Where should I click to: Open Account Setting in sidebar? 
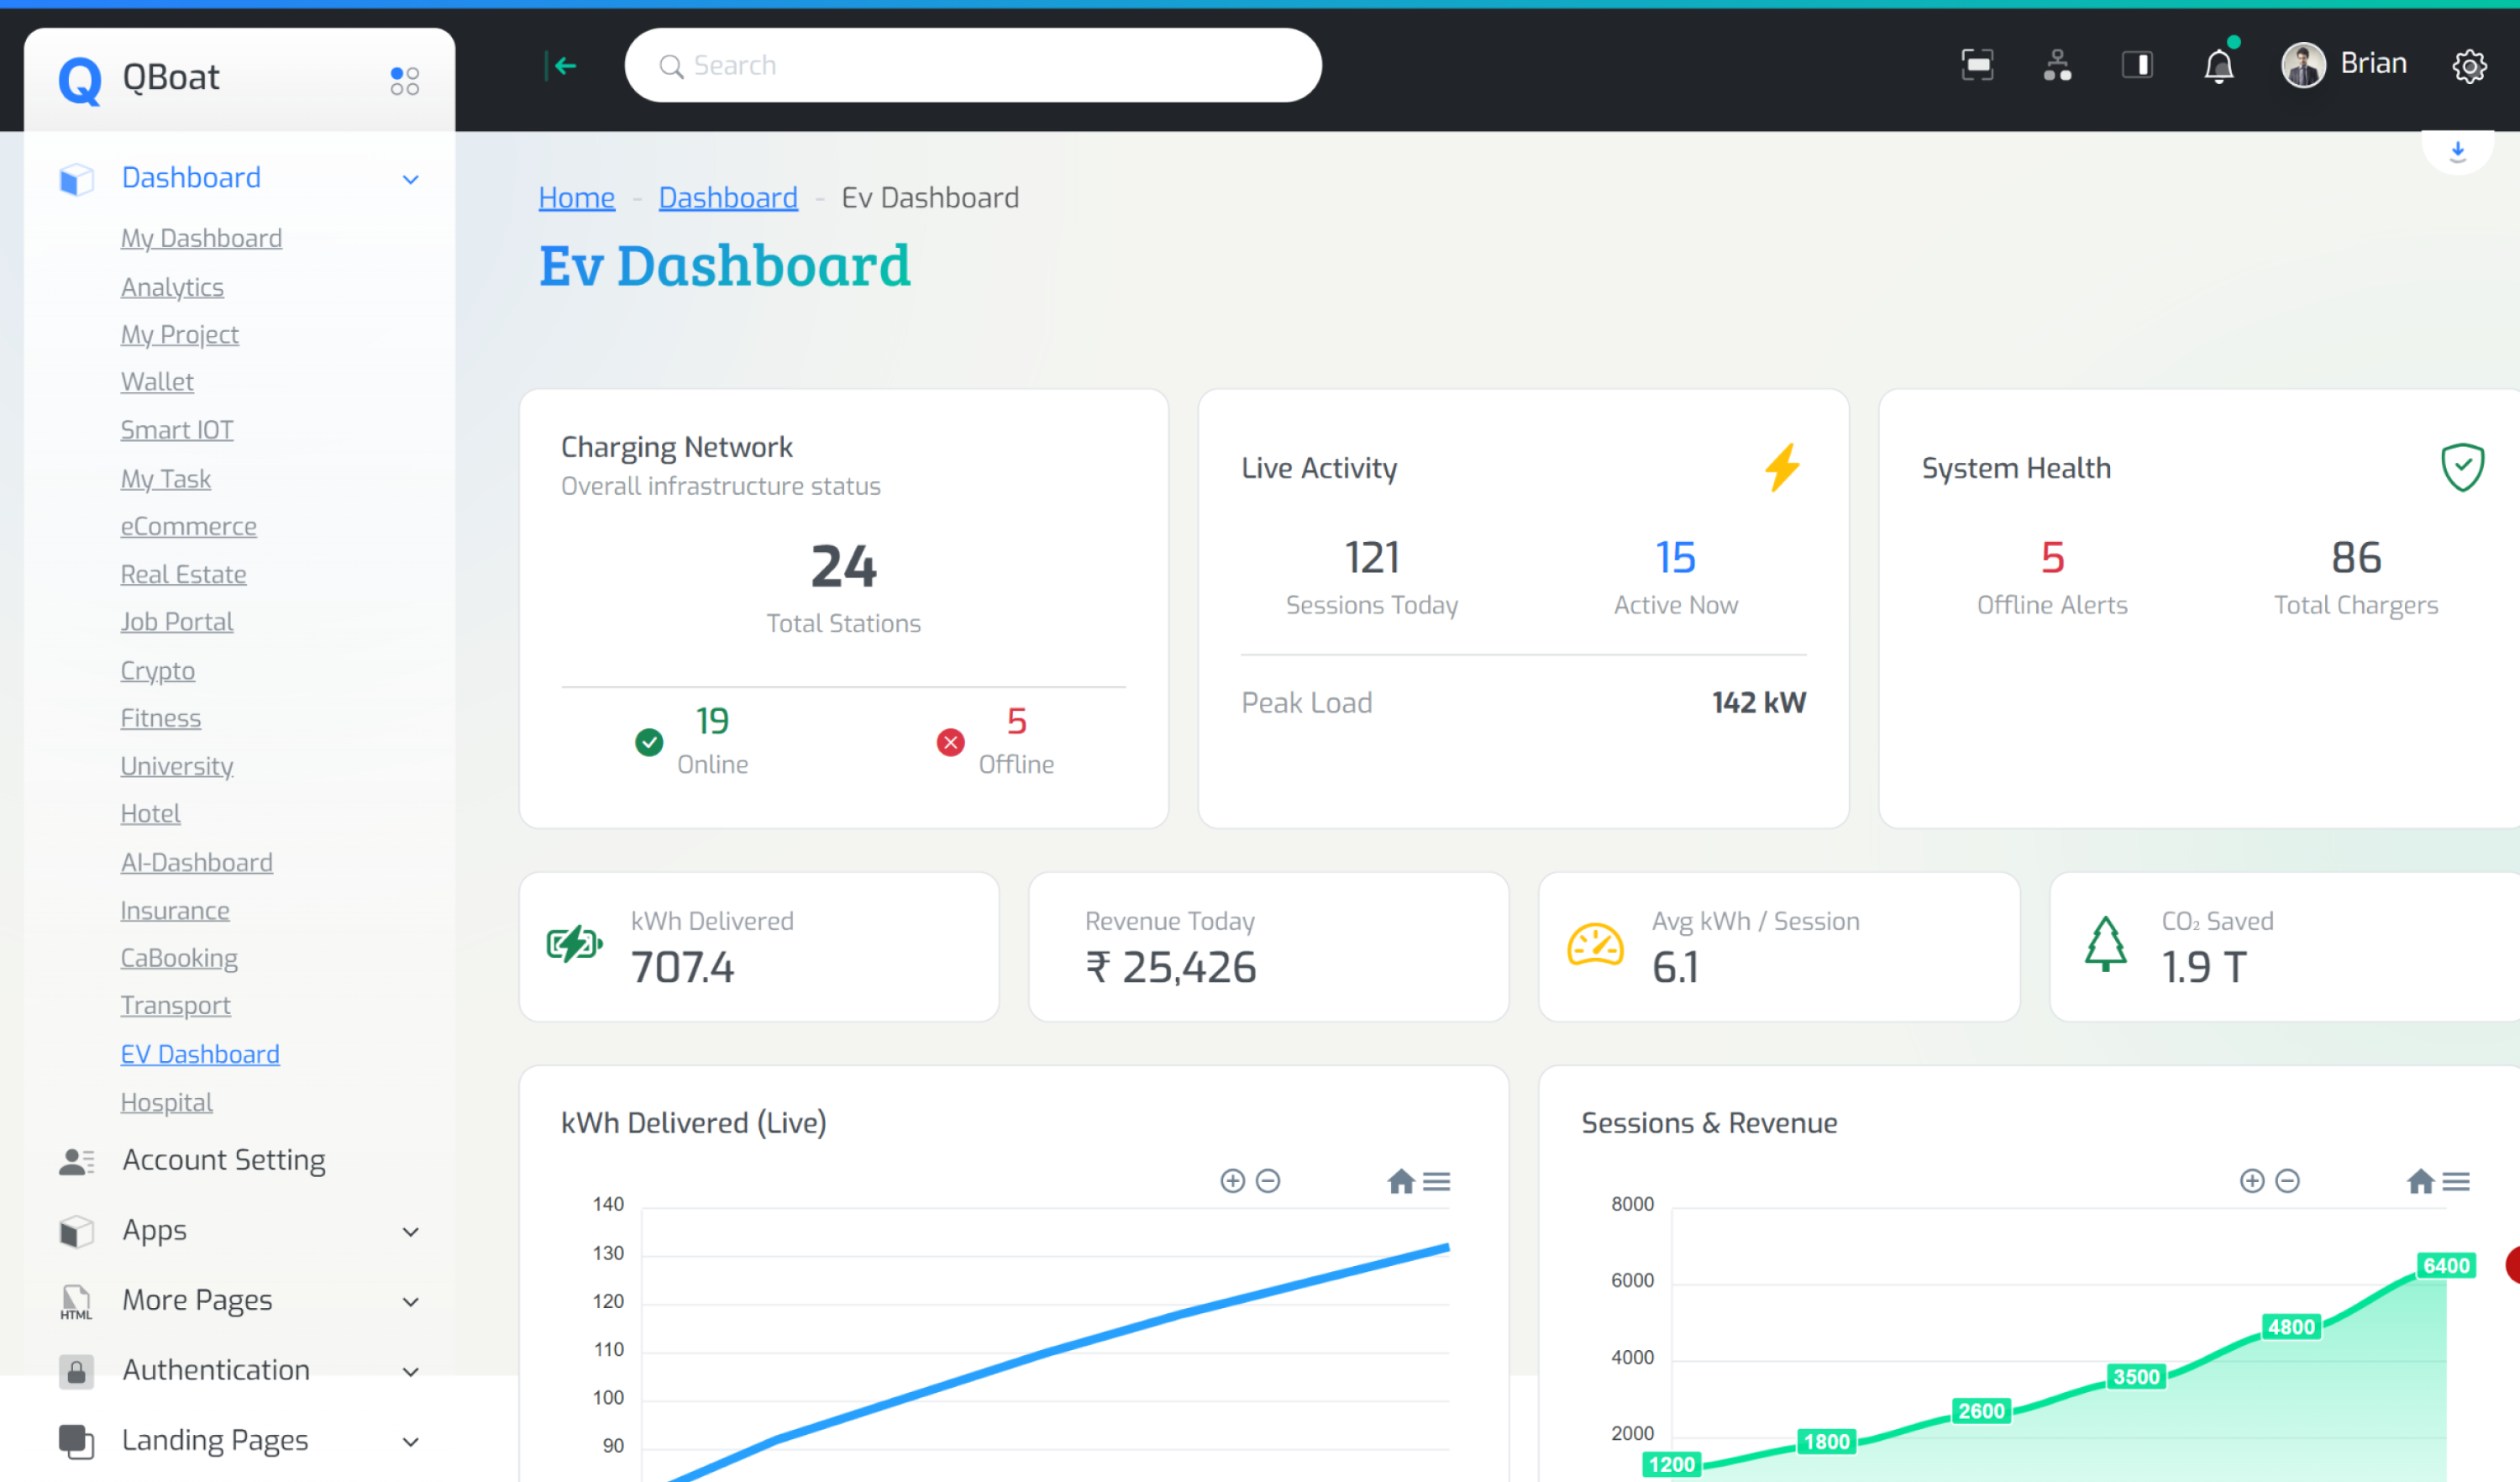[224, 1160]
